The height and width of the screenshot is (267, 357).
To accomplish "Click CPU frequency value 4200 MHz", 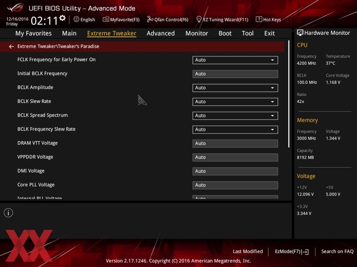I will click(x=306, y=63).
